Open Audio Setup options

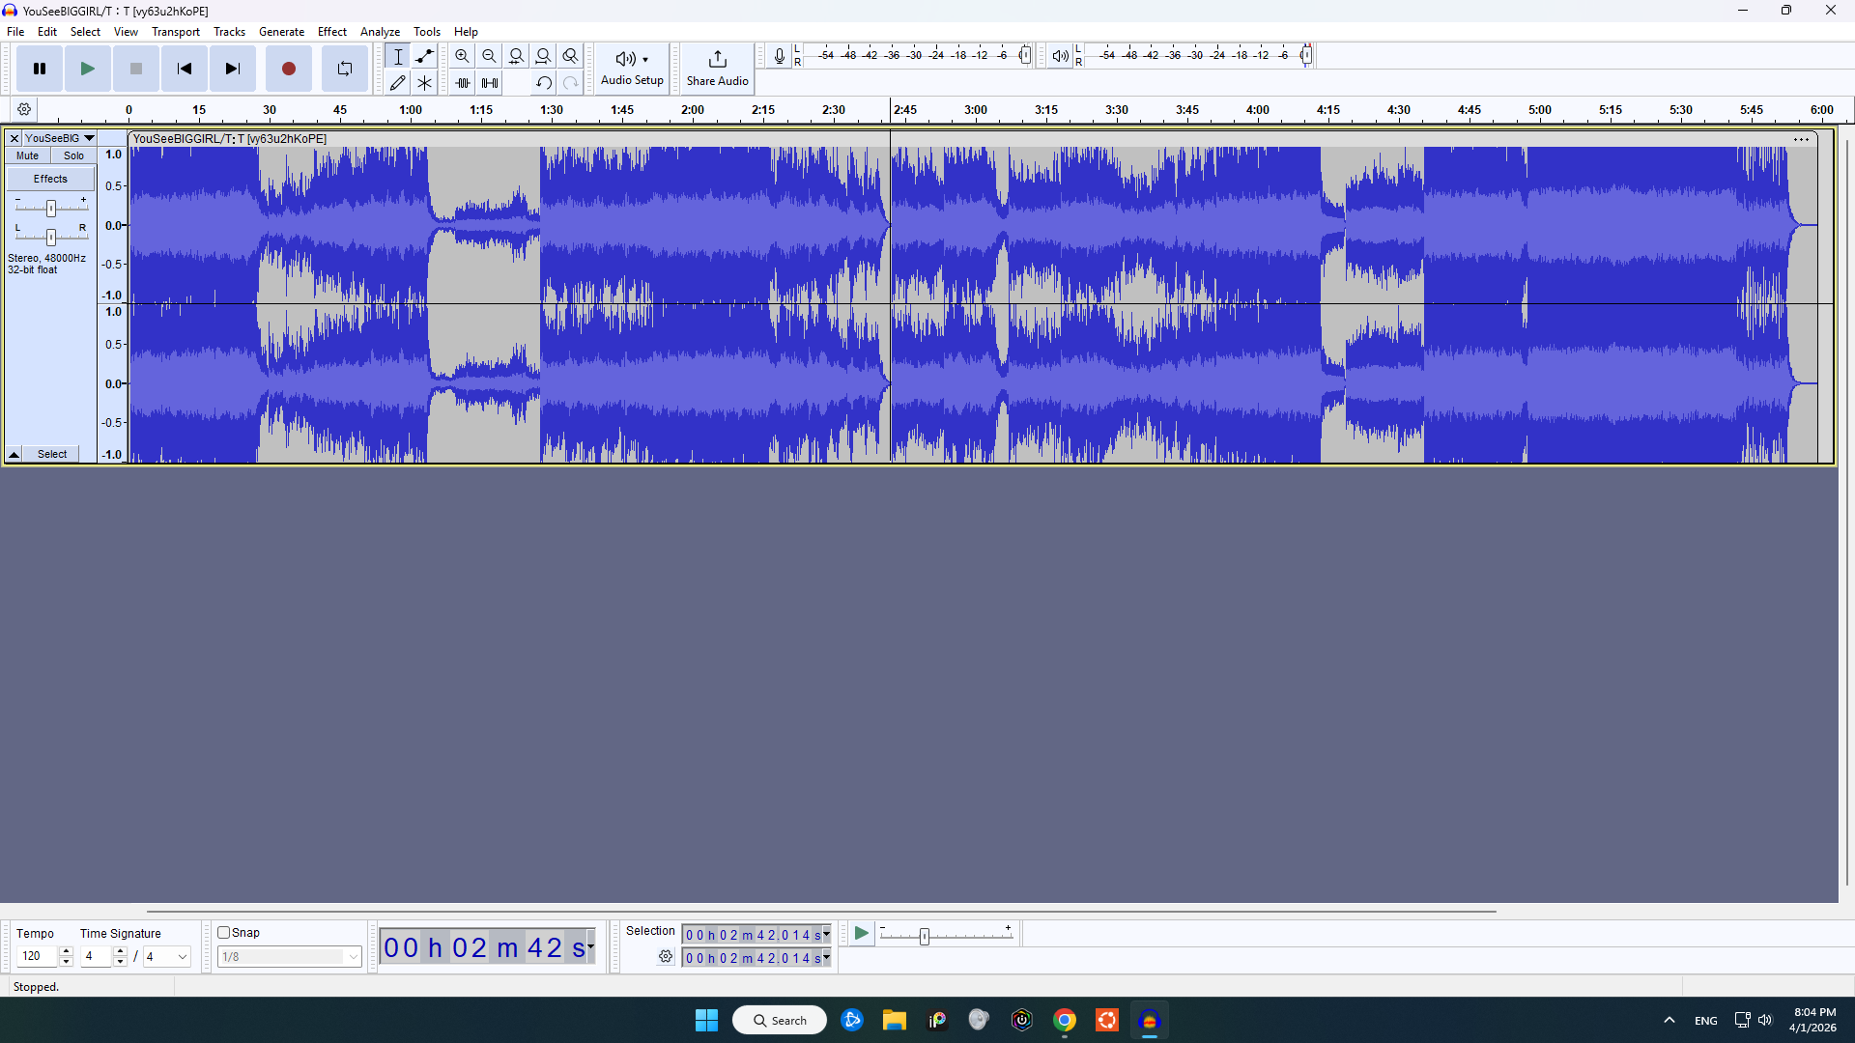[631, 69]
